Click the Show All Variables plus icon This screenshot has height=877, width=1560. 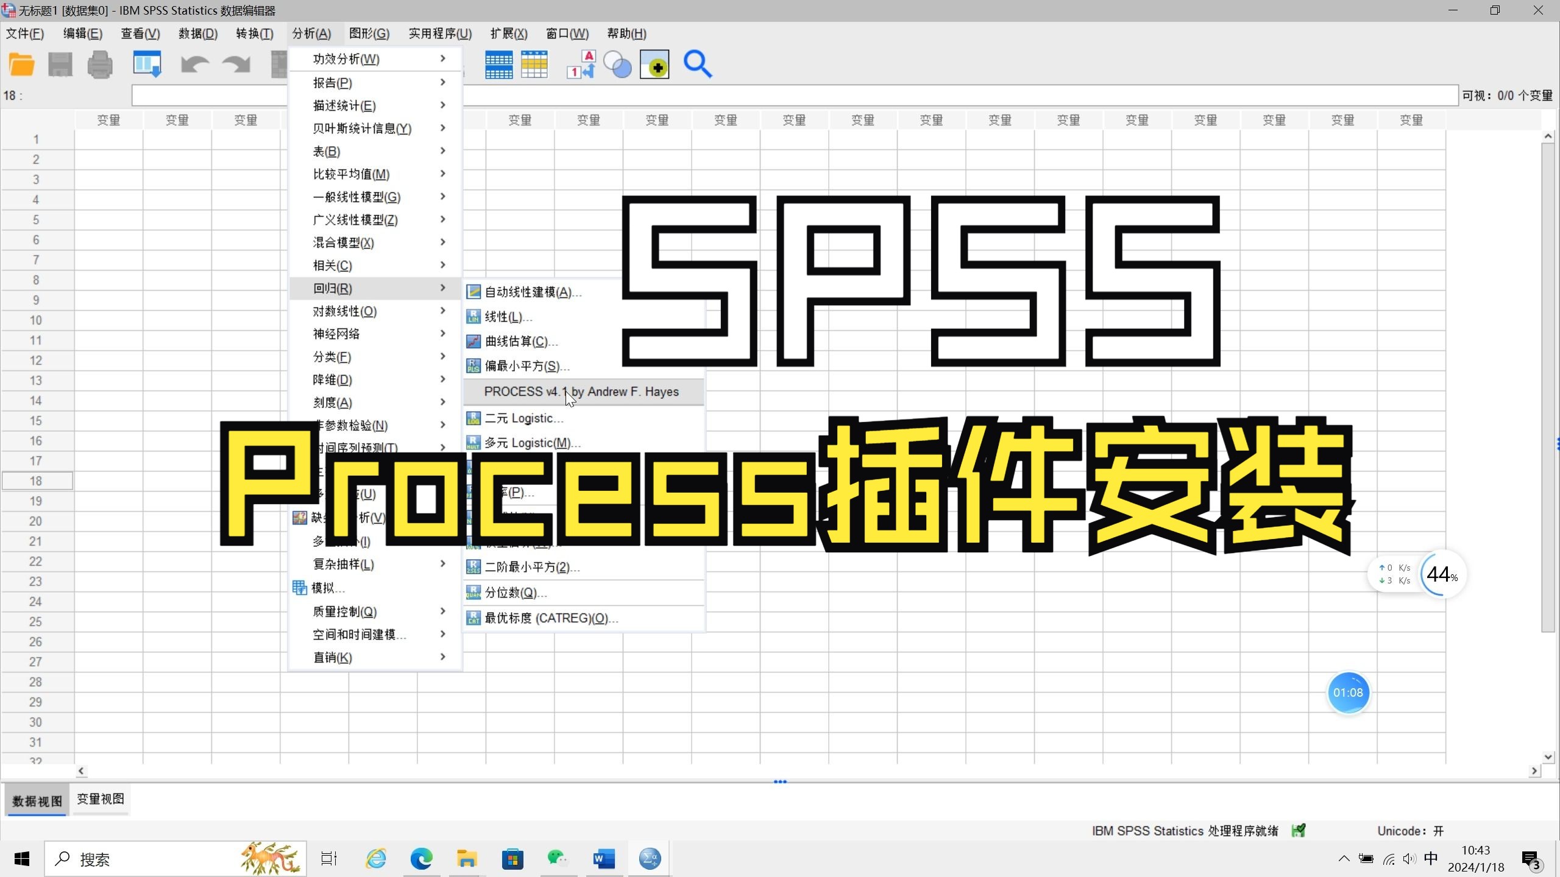pos(654,65)
